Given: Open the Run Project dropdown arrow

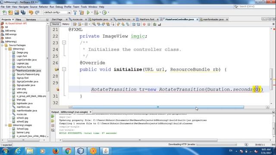Looking at the screenshot, I should point(92,12).
